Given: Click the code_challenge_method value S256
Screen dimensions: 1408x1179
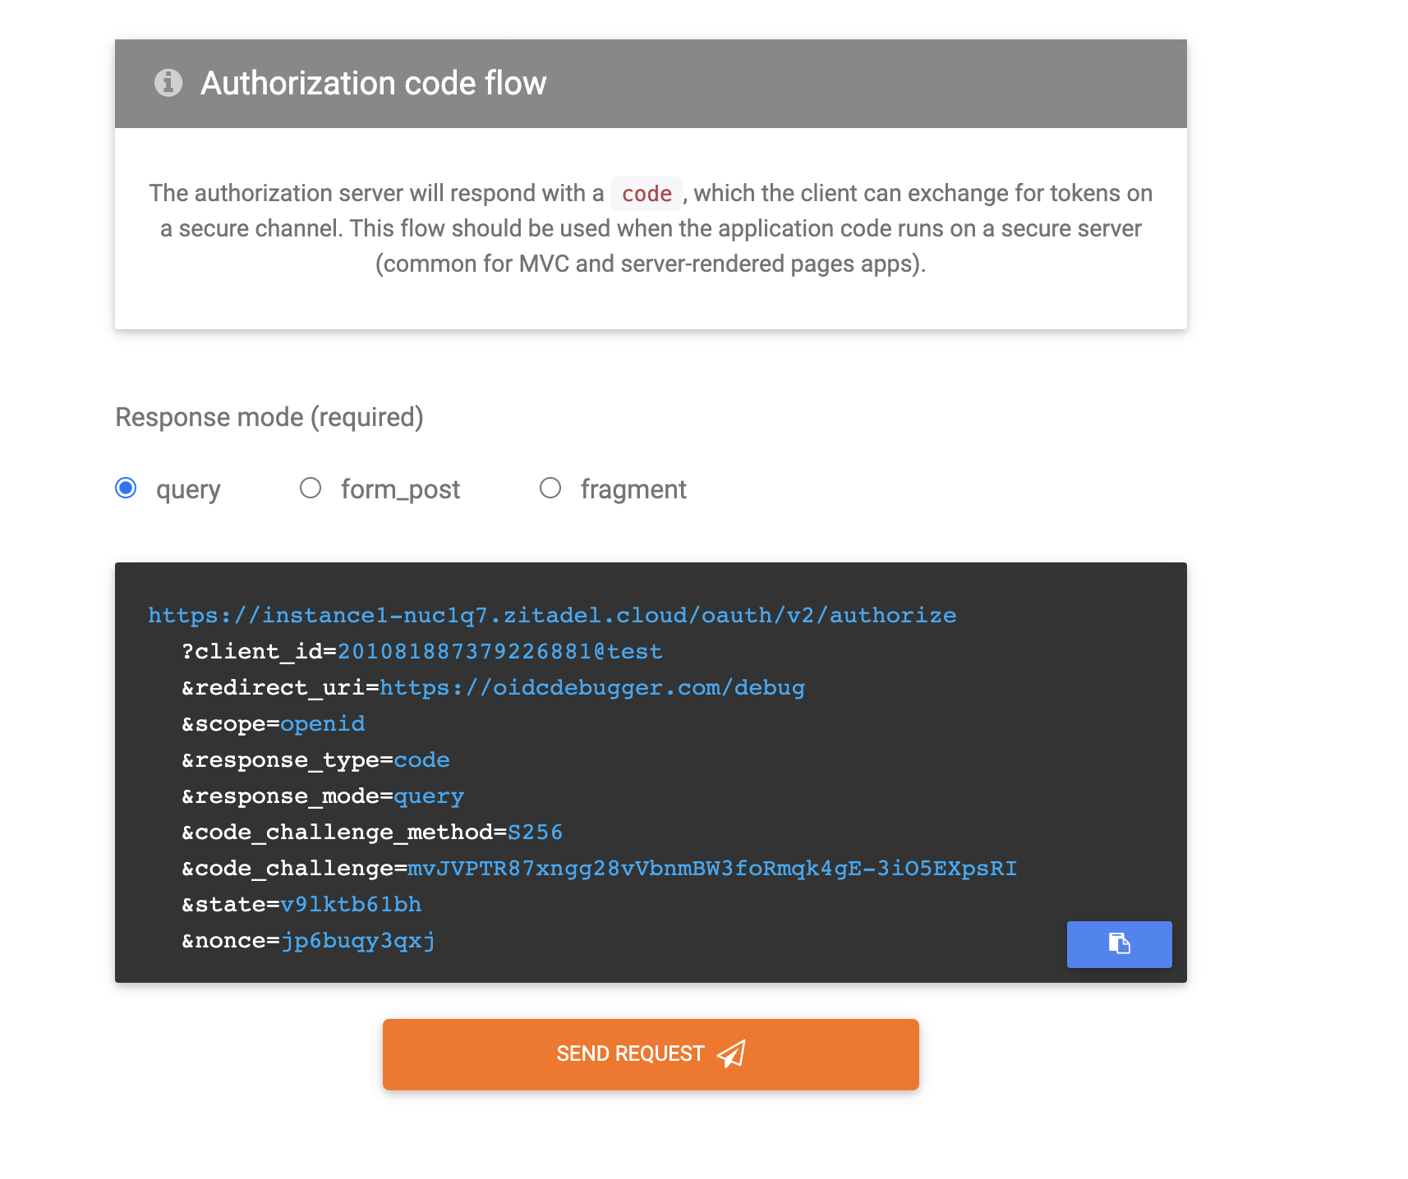Looking at the screenshot, I should (536, 832).
